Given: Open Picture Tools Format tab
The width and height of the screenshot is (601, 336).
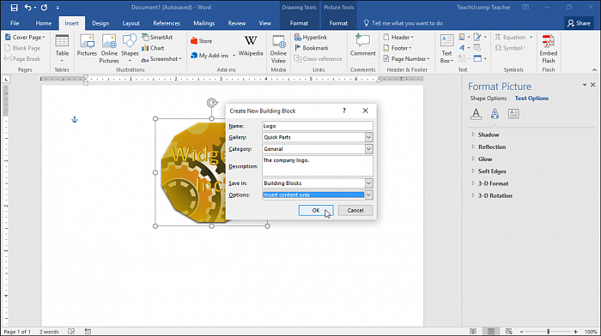Looking at the screenshot, I should [x=338, y=23].
